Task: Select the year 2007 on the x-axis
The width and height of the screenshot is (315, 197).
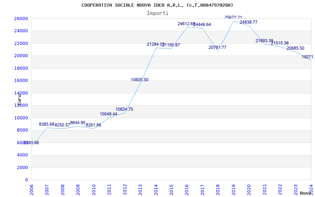Action: [x=47, y=190]
